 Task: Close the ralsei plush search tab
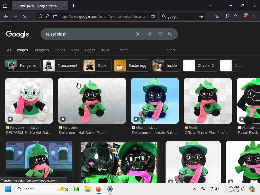[64, 6]
